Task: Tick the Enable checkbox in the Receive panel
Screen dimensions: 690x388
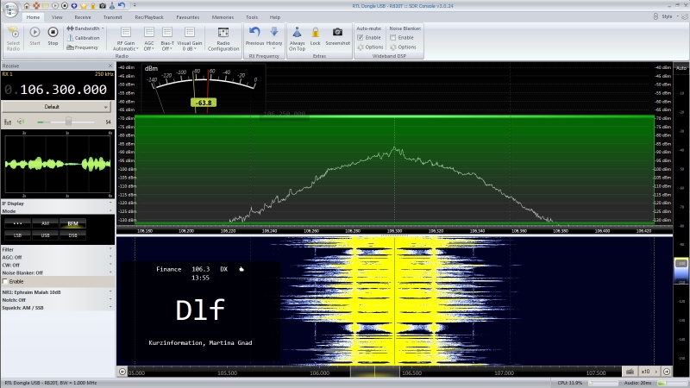Action: pyautogui.click(x=5, y=282)
